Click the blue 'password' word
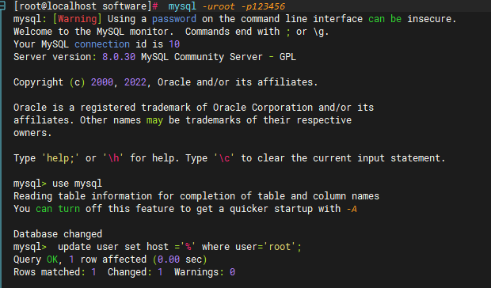This screenshot has width=491, height=288. (x=174, y=19)
